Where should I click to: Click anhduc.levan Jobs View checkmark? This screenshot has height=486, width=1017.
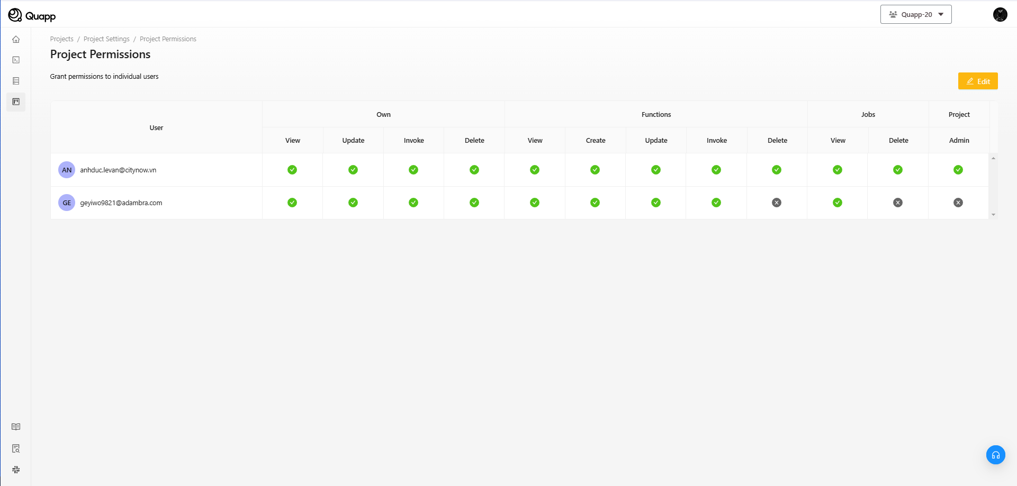838,170
